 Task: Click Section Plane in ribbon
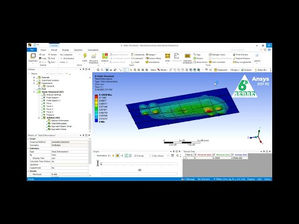153,58
